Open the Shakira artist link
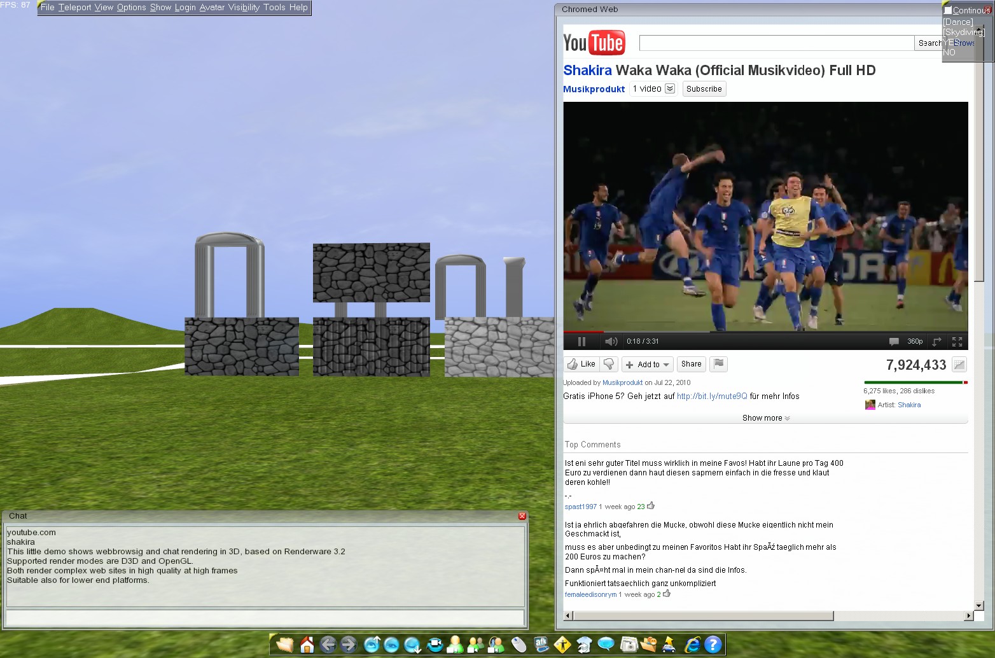Image resolution: width=995 pixels, height=658 pixels. tap(909, 405)
